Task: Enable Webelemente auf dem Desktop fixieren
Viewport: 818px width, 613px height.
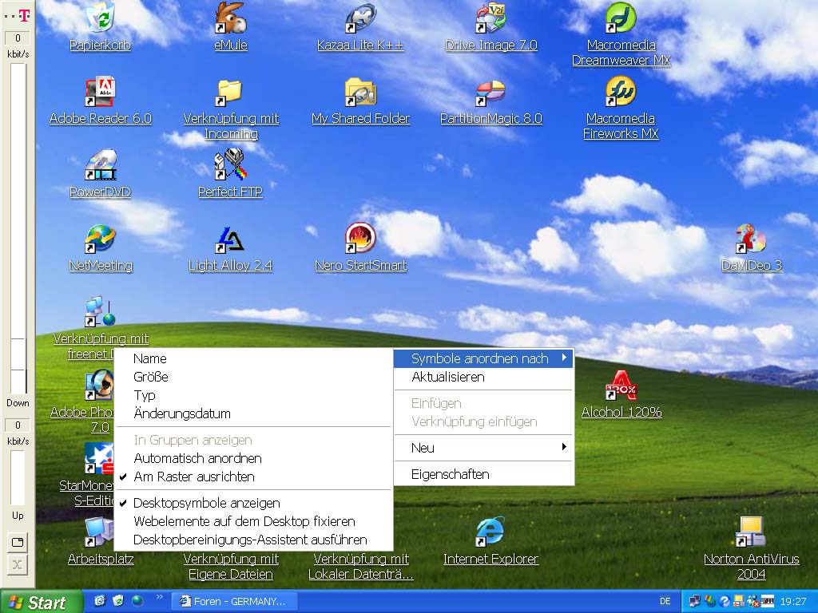Action: click(x=252, y=521)
